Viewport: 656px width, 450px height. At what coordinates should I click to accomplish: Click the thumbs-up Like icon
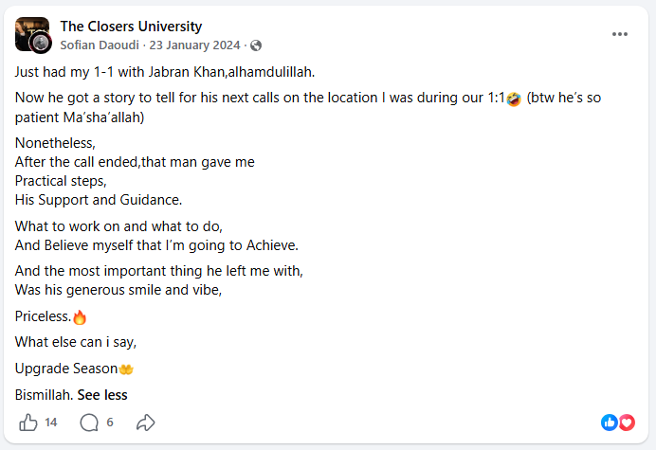pos(28,423)
